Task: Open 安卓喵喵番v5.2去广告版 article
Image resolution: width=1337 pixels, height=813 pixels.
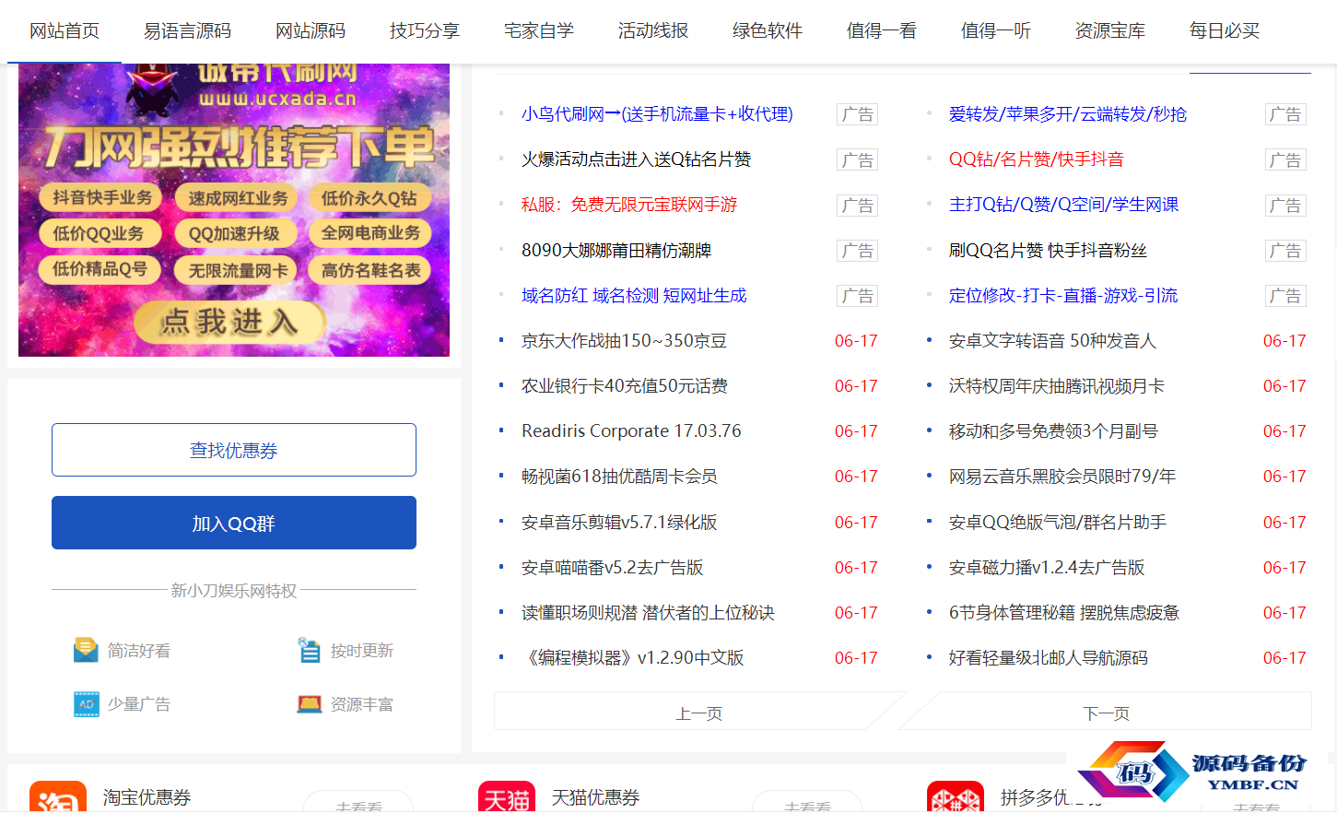Action: (x=613, y=567)
